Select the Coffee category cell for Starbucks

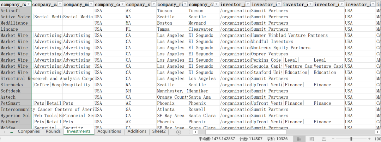pyautogui.click(x=47, y=85)
